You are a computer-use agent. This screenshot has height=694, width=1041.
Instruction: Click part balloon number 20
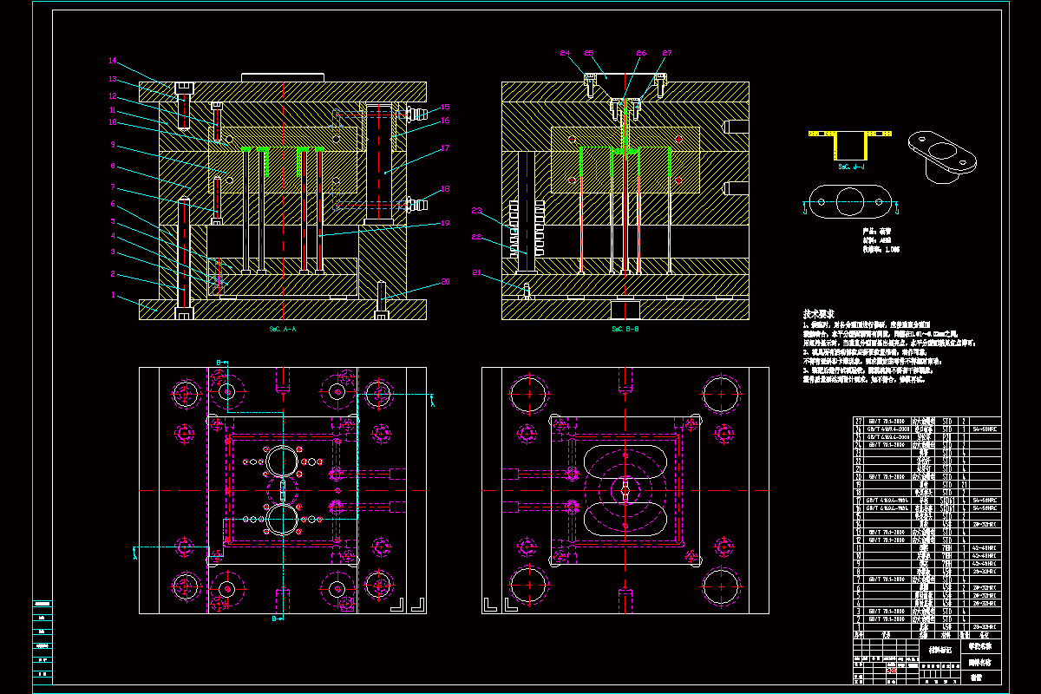pos(445,282)
